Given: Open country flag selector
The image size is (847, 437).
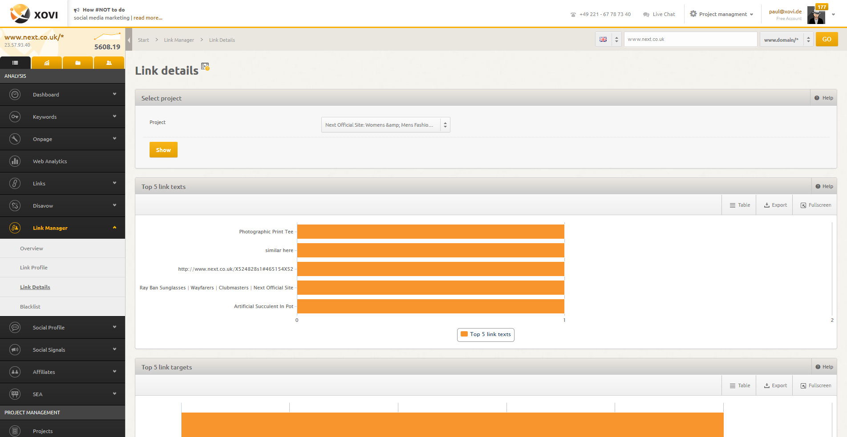Looking at the screenshot, I should point(608,39).
